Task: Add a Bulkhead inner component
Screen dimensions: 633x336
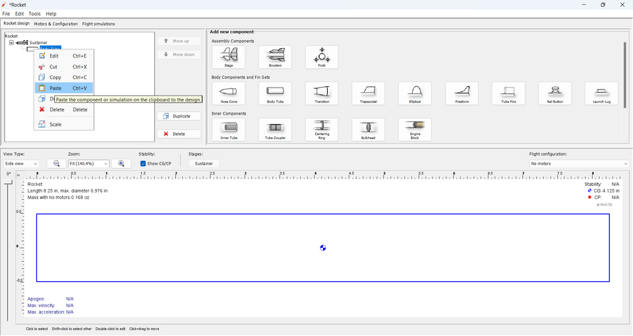Action: point(368,129)
